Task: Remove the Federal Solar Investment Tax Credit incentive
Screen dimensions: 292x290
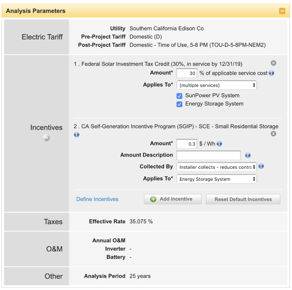Action: point(273,63)
